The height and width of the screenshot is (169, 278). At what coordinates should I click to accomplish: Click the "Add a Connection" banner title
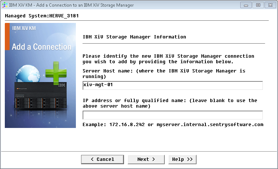click(41, 47)
